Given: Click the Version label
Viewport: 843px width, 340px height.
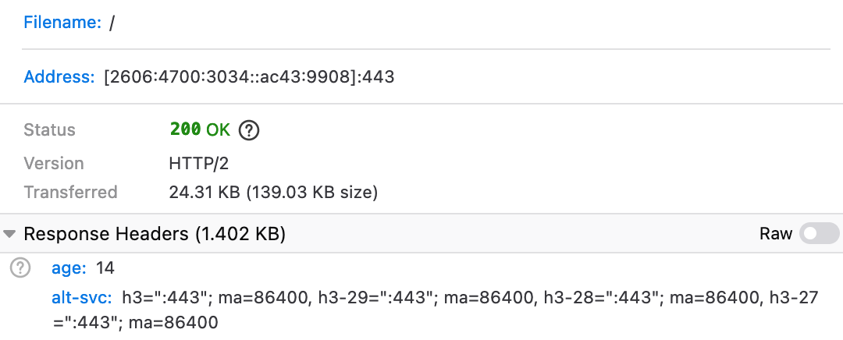Looking at the screenshot, I should [x=54, y=164].
